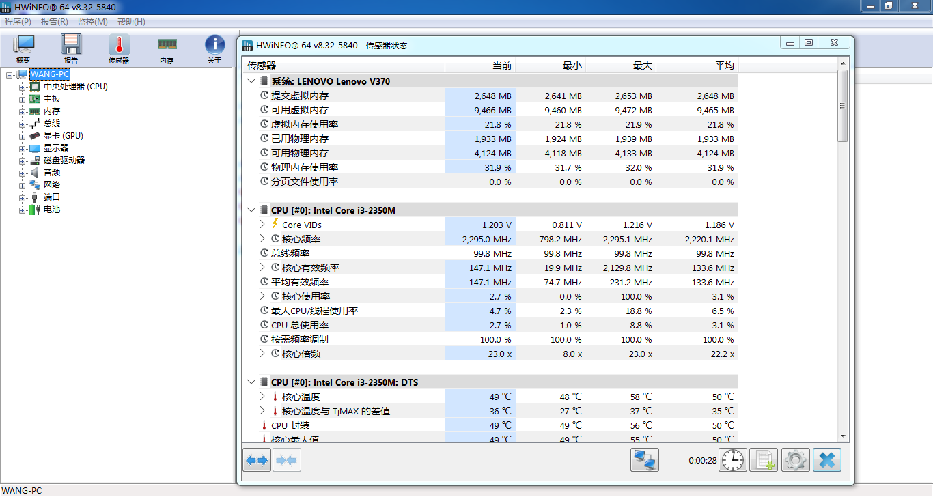
Task: Select the 物理内存使用率 sensor row label
Action: click(305, 167)
